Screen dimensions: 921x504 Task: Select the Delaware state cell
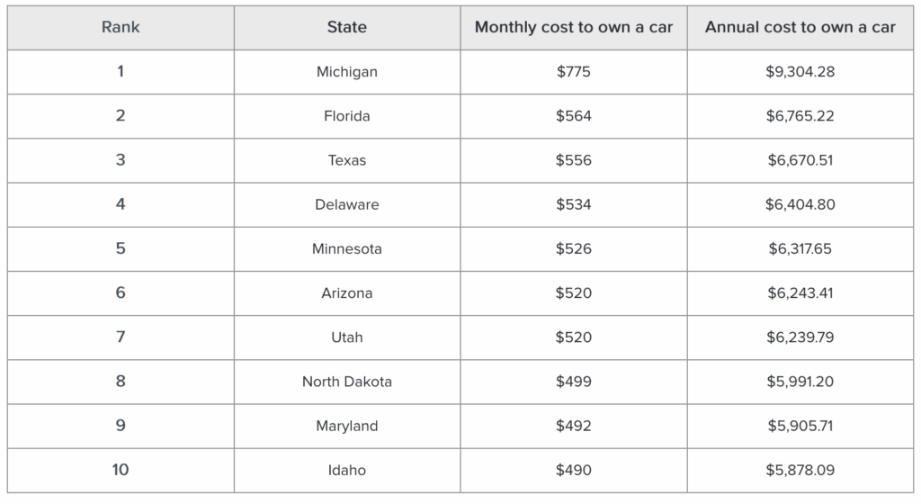click(x=346, y=204)
